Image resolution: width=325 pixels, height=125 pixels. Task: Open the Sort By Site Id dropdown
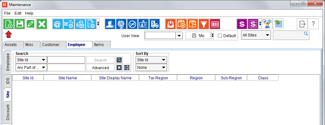(x=151, y=60)
